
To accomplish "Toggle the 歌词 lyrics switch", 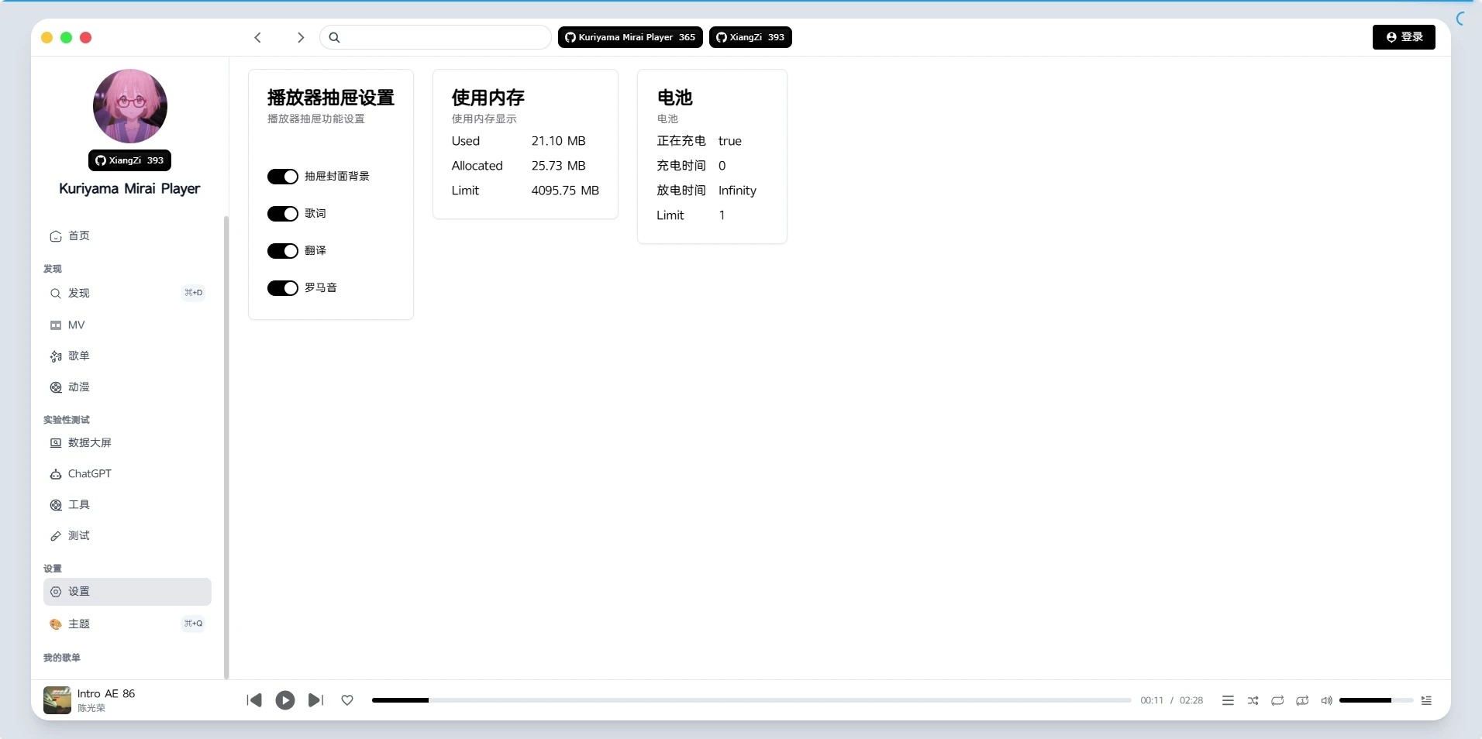I will [283, 214].
